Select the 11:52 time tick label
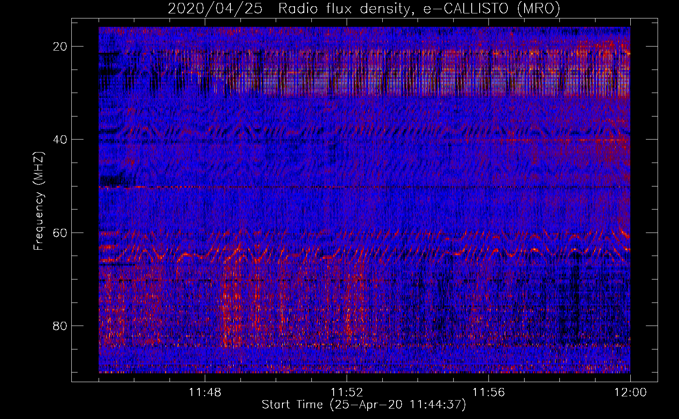This screenshot has height=419, width=679. click(x=347, y=393)
